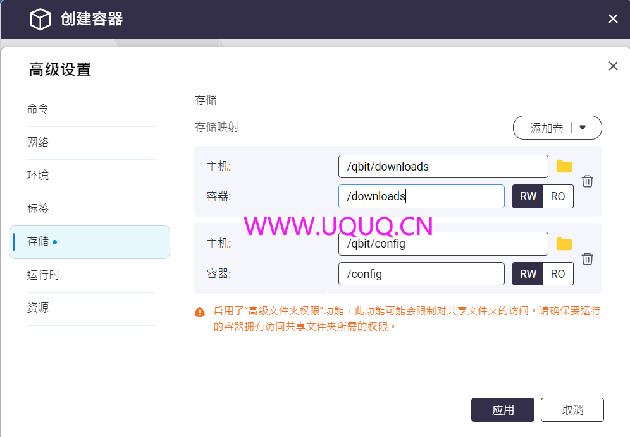The height and width of the screenshot is (437, 630).
Task: Set /config mapping to RO
Action: click(x=558, y=274)
